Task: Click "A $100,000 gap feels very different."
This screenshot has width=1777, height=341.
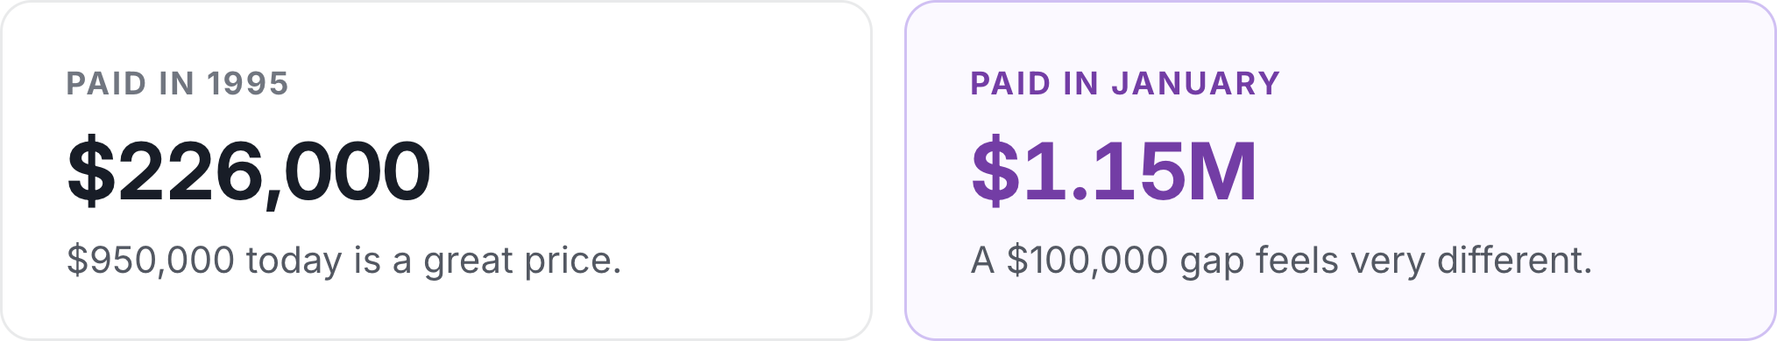Action: pos(1281,261)
